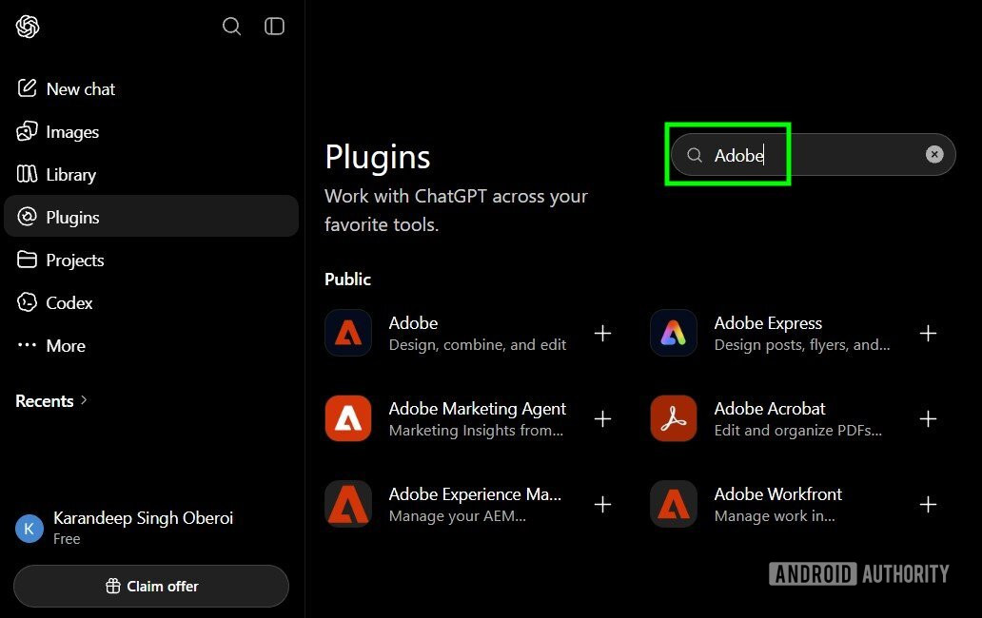Add the Adobe Express plugin
The width and height of the screenshot is (982, 618).
tap(928, 334)
